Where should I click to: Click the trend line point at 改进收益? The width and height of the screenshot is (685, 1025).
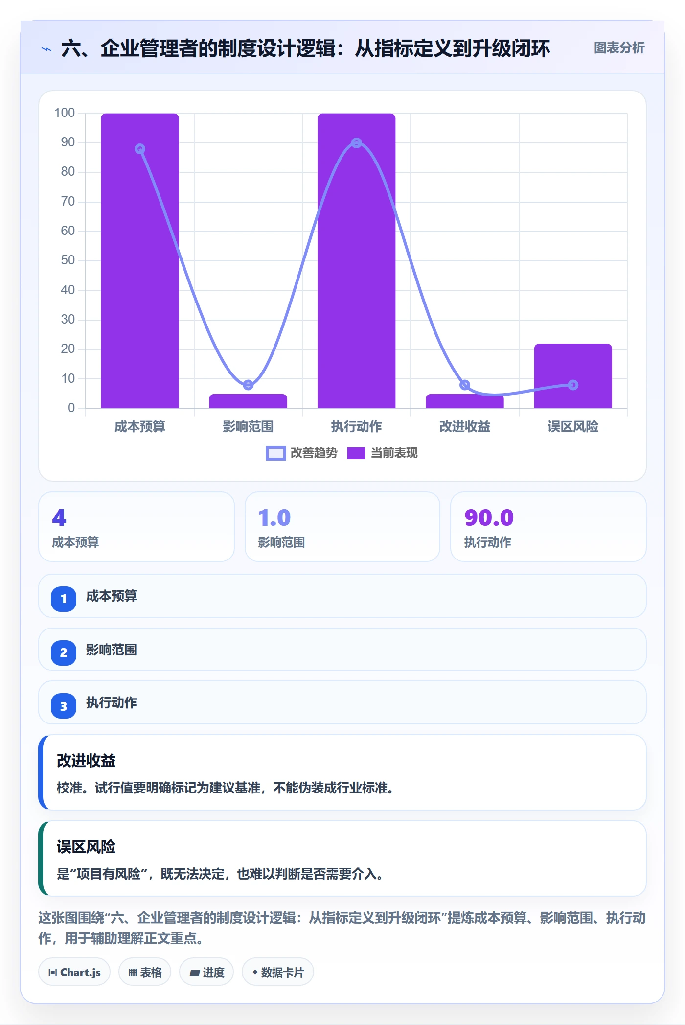465,385
